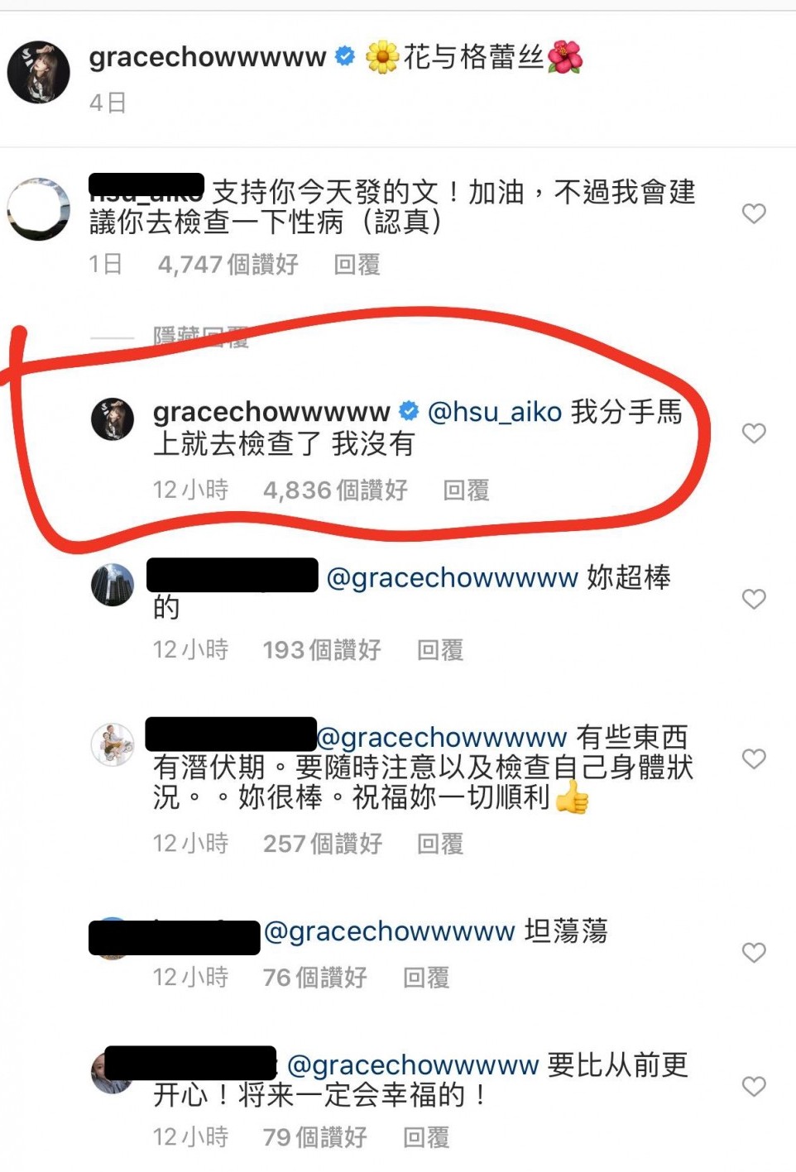Reply to the comment with 4,747 likes

[357, 265]
